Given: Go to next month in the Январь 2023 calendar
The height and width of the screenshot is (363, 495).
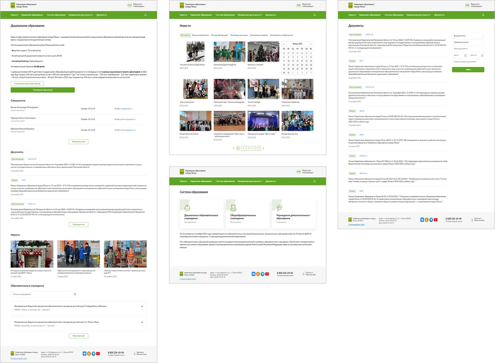Looking at the screenshot, I should click(311, 44).
